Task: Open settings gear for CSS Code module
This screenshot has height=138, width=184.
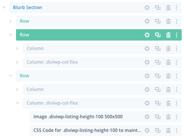Action: coord(147,130)
